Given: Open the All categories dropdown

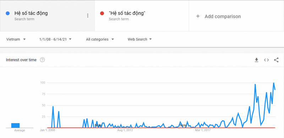Looking at the screenshot, I should click(x=100, y=39).
